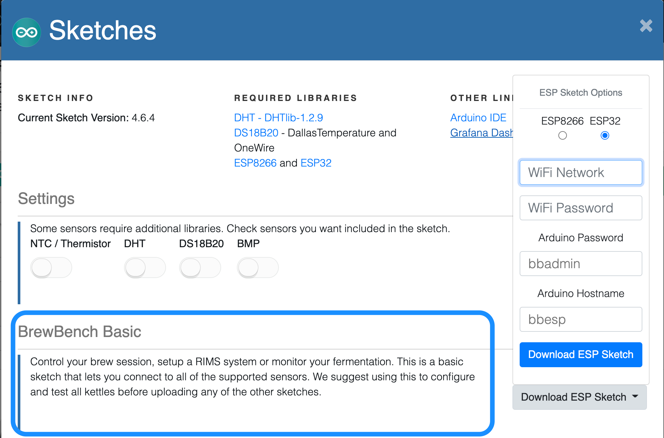This screenshot has height=438, width=664.
Task: Open the Grafana Dashboard link
Action: (481, 133)
